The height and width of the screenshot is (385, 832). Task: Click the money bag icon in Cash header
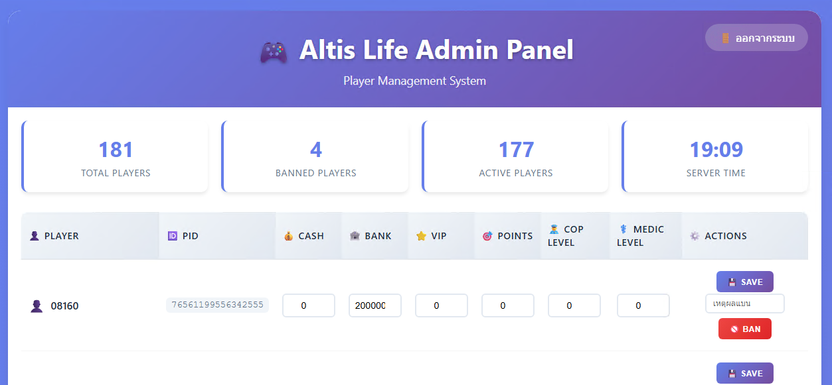coord(288,236)
